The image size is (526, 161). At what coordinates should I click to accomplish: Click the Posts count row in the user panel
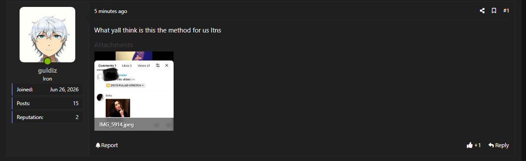point(47,103)
